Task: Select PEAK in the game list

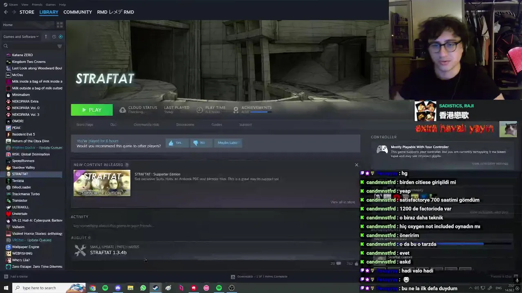Action: tap(16, 128)
